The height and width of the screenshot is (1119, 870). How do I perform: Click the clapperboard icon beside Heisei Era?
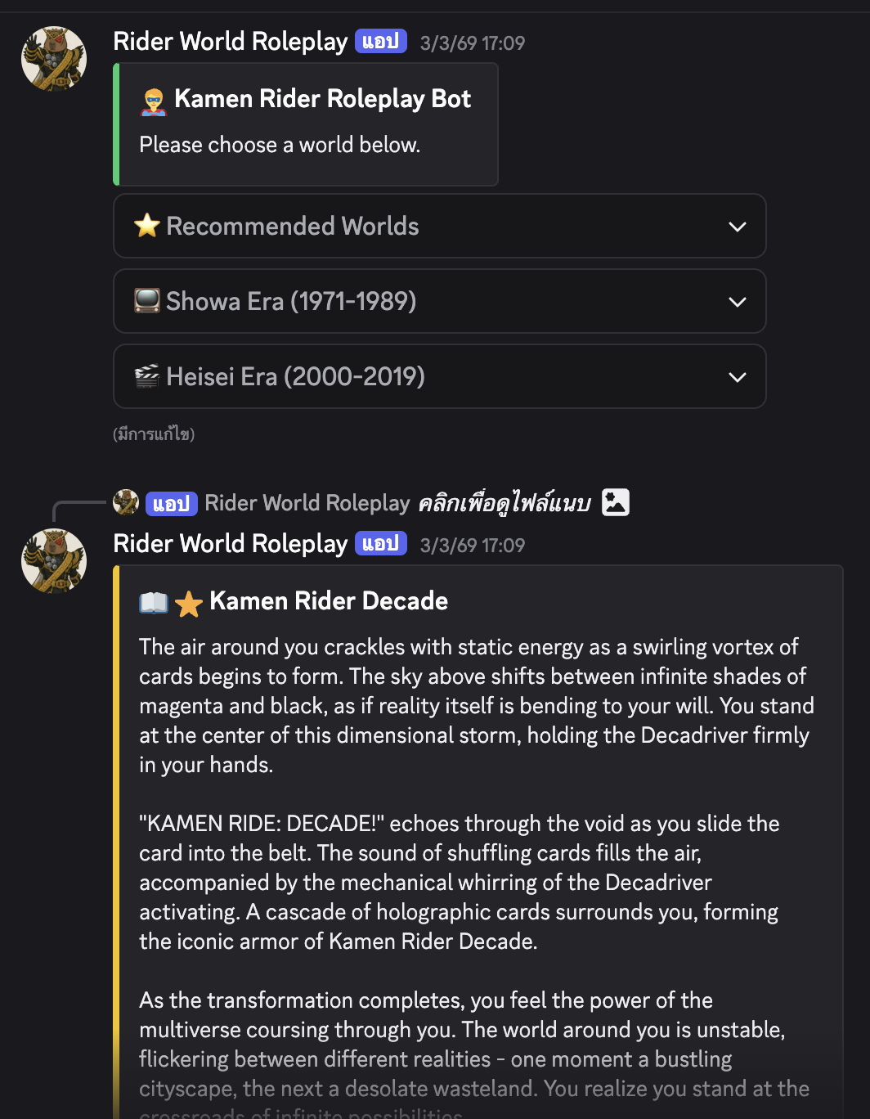coord(147,376)
